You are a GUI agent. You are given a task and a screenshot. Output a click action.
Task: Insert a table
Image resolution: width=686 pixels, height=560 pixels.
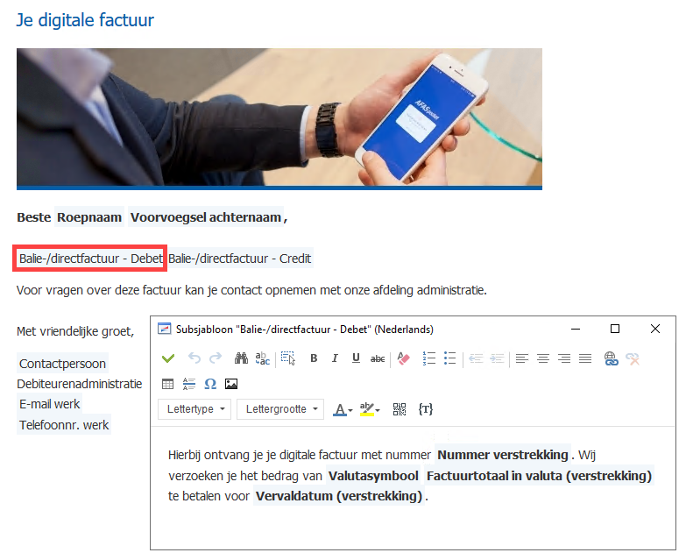[167, 384]
